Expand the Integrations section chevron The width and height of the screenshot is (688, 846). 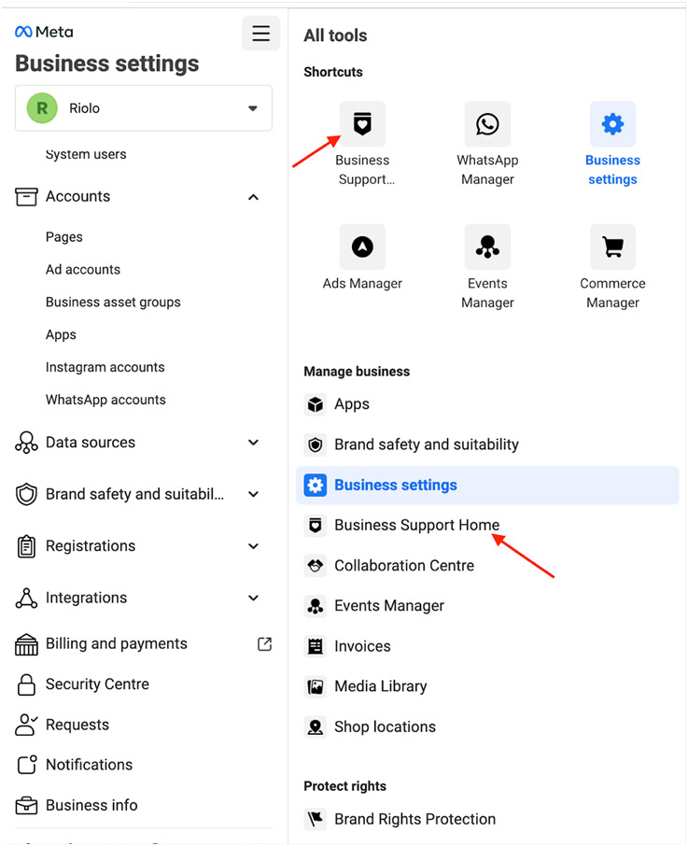click(253, 598)
